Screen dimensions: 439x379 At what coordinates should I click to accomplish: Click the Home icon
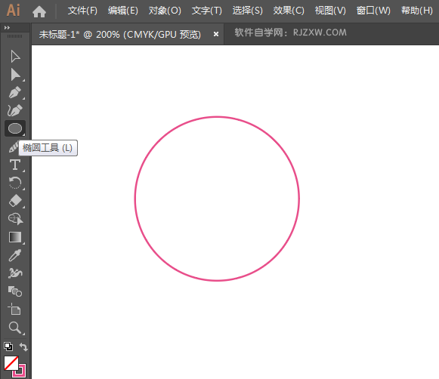[39, 11]
